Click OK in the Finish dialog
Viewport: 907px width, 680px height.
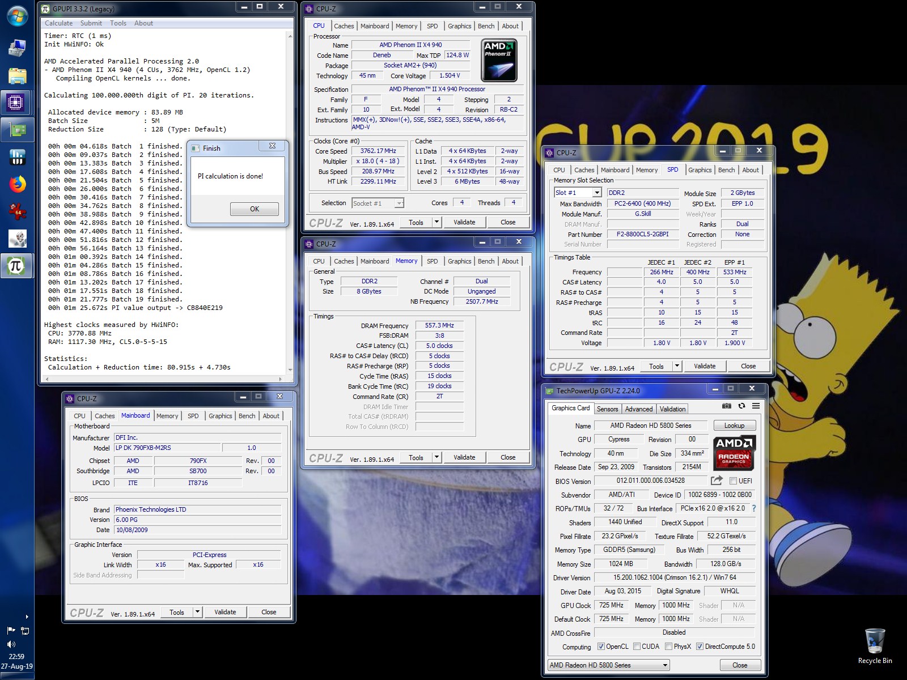[255, 209]
